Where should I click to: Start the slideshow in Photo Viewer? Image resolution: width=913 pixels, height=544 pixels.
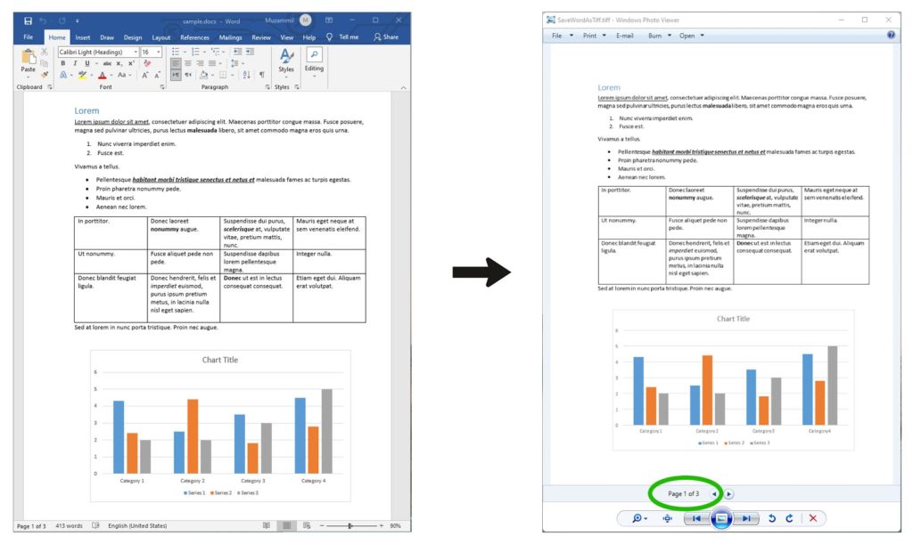click(720, 518)
